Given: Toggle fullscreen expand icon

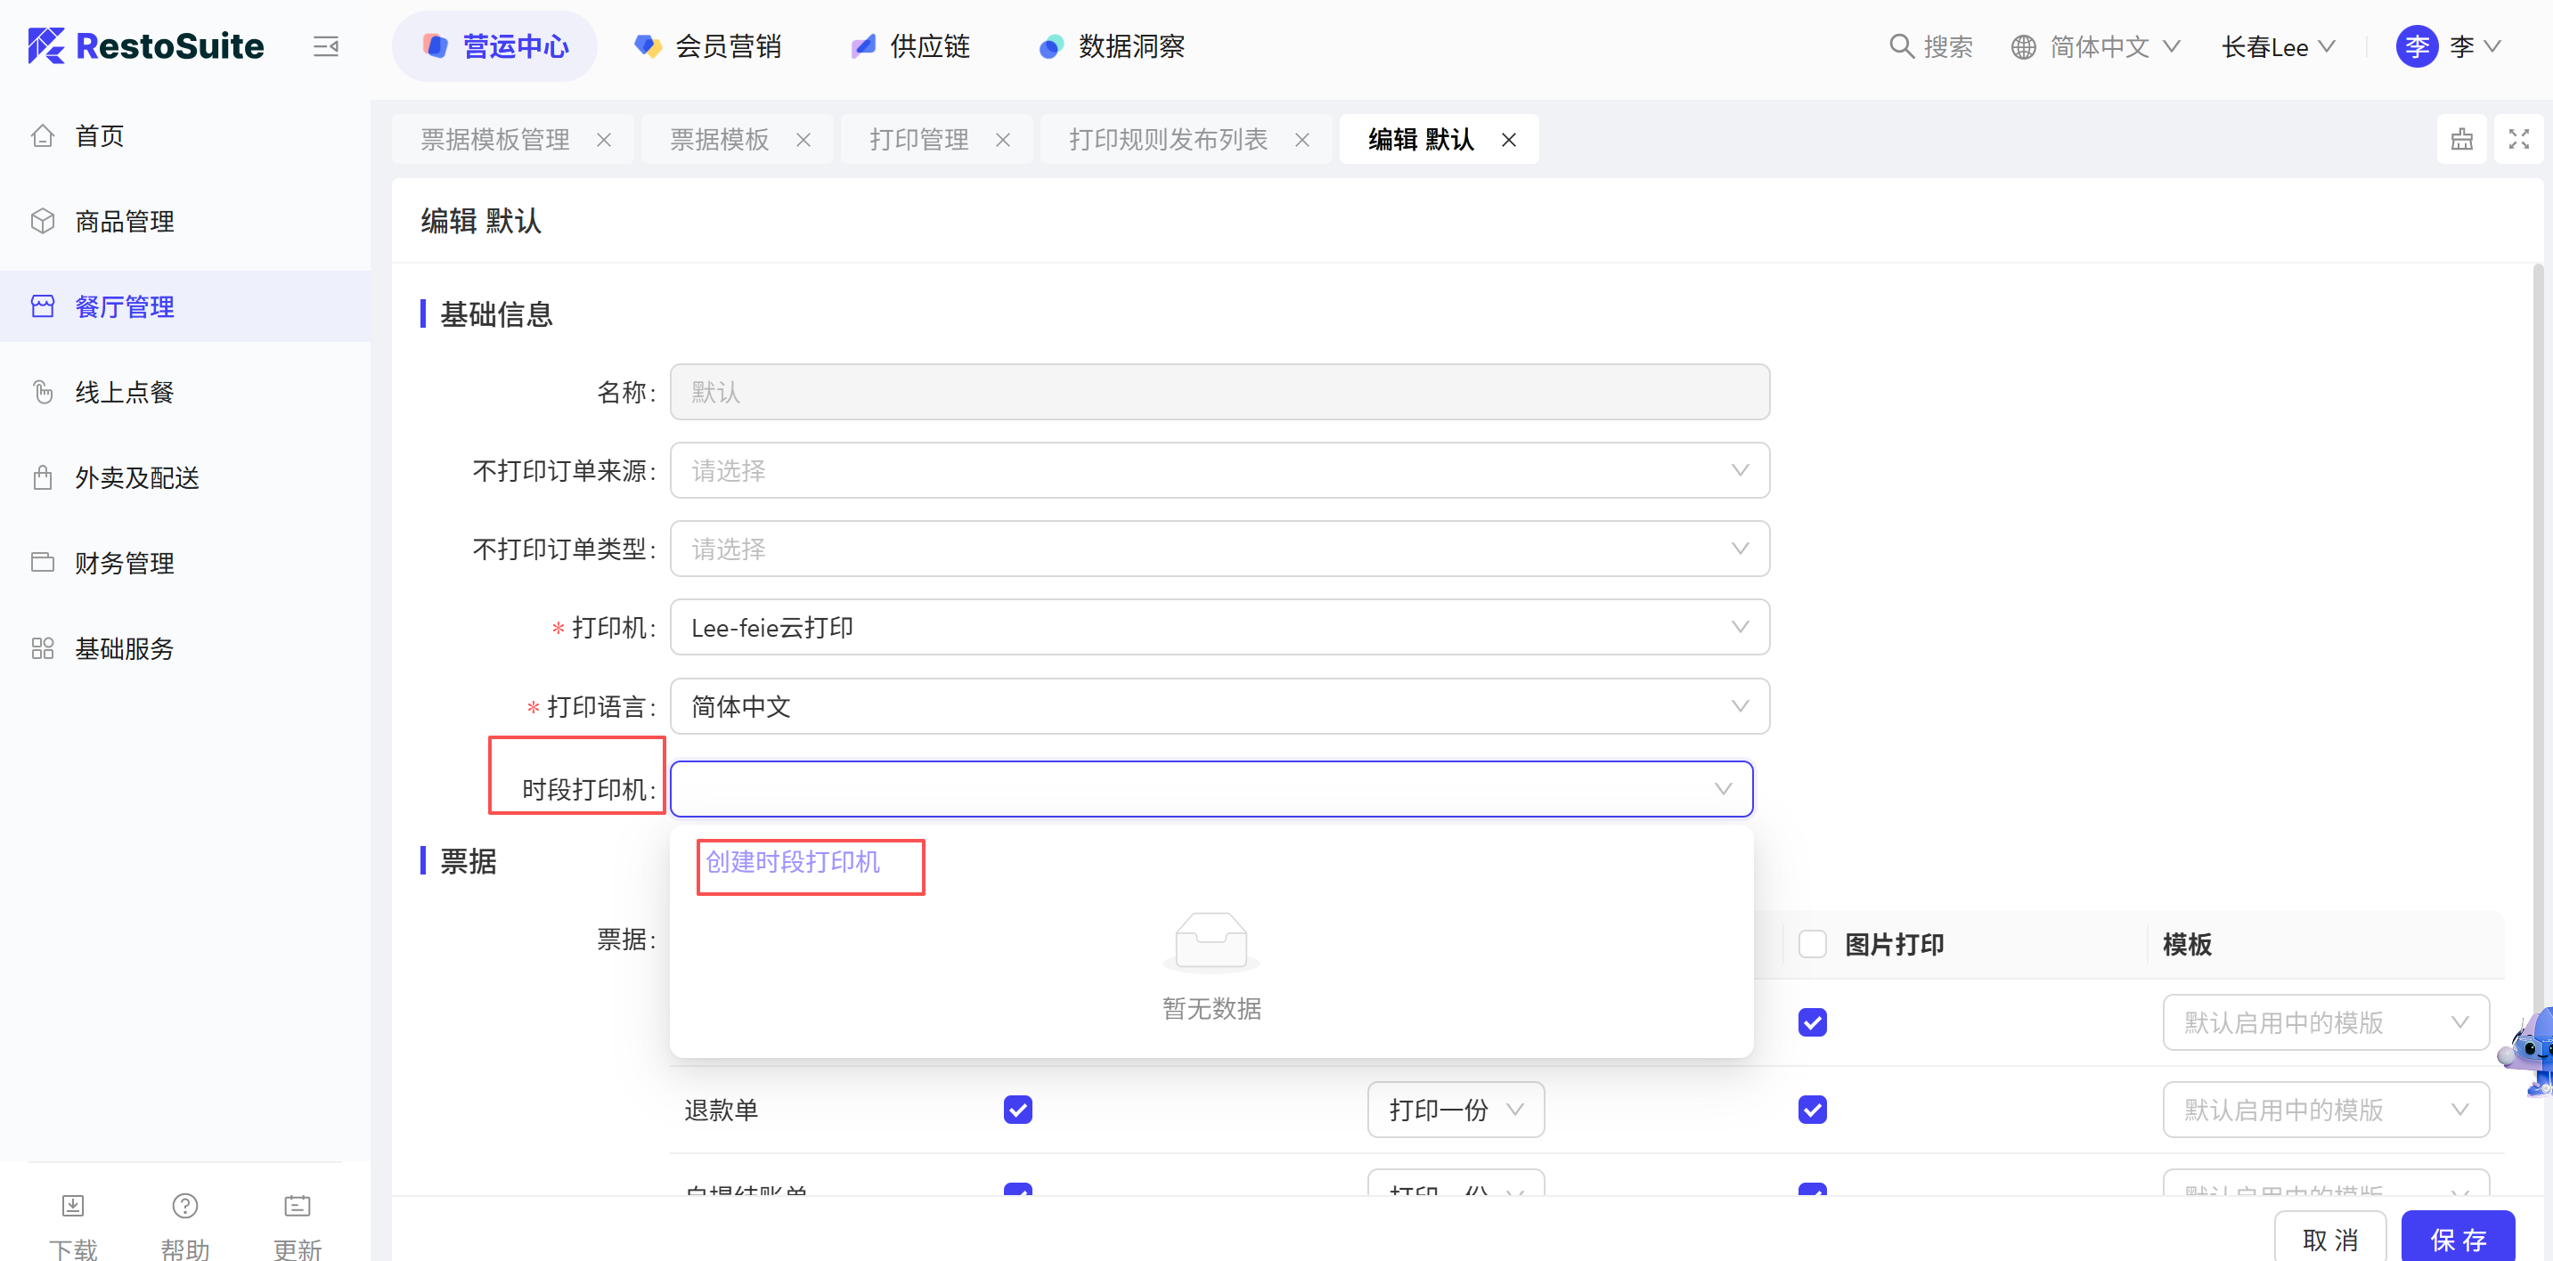Looking at the screenshot, I should pos(2518,140).
